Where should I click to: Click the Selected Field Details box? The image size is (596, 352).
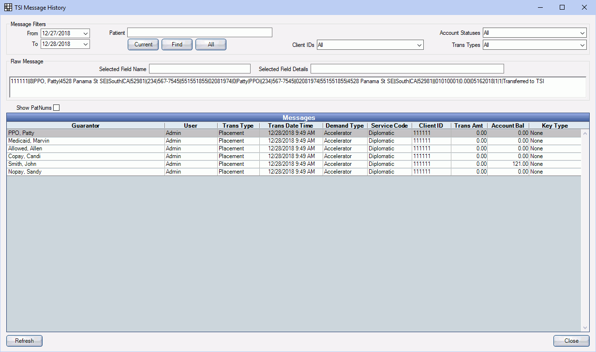point(407,69)
